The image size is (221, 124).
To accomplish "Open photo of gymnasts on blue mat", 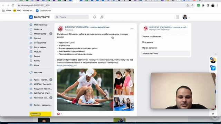I will point(124,103).
